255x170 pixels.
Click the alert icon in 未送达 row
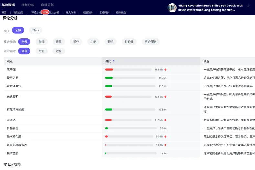coord(165,120)
